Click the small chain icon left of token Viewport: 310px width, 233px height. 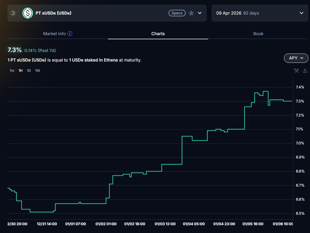pyautogui.click(x=13, y=13)
